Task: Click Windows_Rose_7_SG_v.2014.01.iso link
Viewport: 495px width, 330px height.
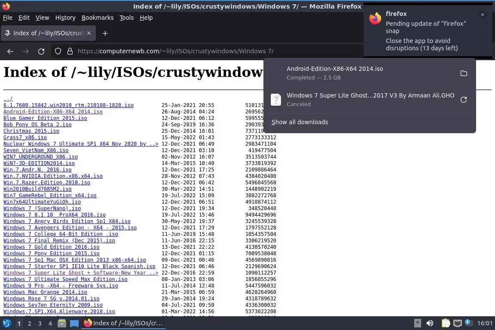Action: point(52,299)
